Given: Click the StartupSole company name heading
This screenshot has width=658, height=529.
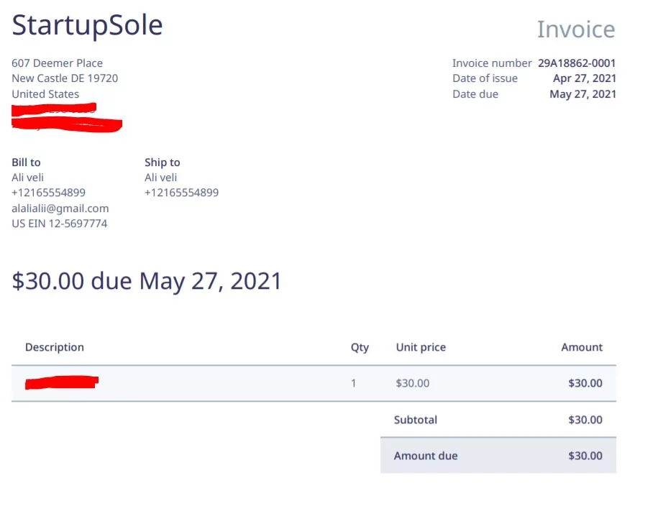Looking at the screenshot, I should tap(87, 26).
